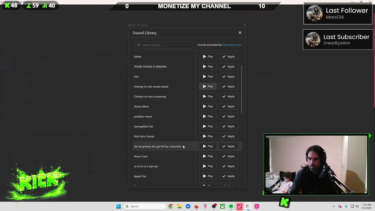Open Google Chrome from taskbar
This screenshot has height=211, width=375.
(x=171, y=206)
